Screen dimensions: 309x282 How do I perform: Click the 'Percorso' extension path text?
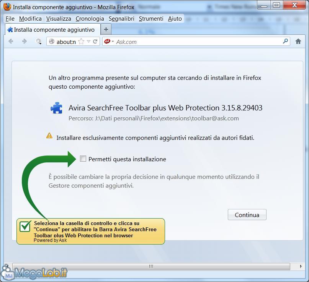pos(154,118)
